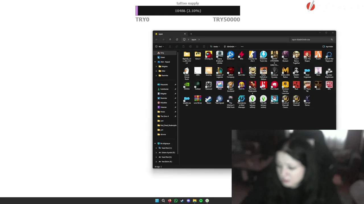Select the Counter-Strike 2 shortcut
Viewport: 364px width, 204px height.
coord(253,56)
